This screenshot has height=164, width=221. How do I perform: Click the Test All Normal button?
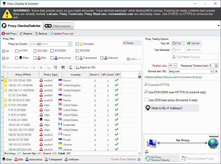point(194,43)
